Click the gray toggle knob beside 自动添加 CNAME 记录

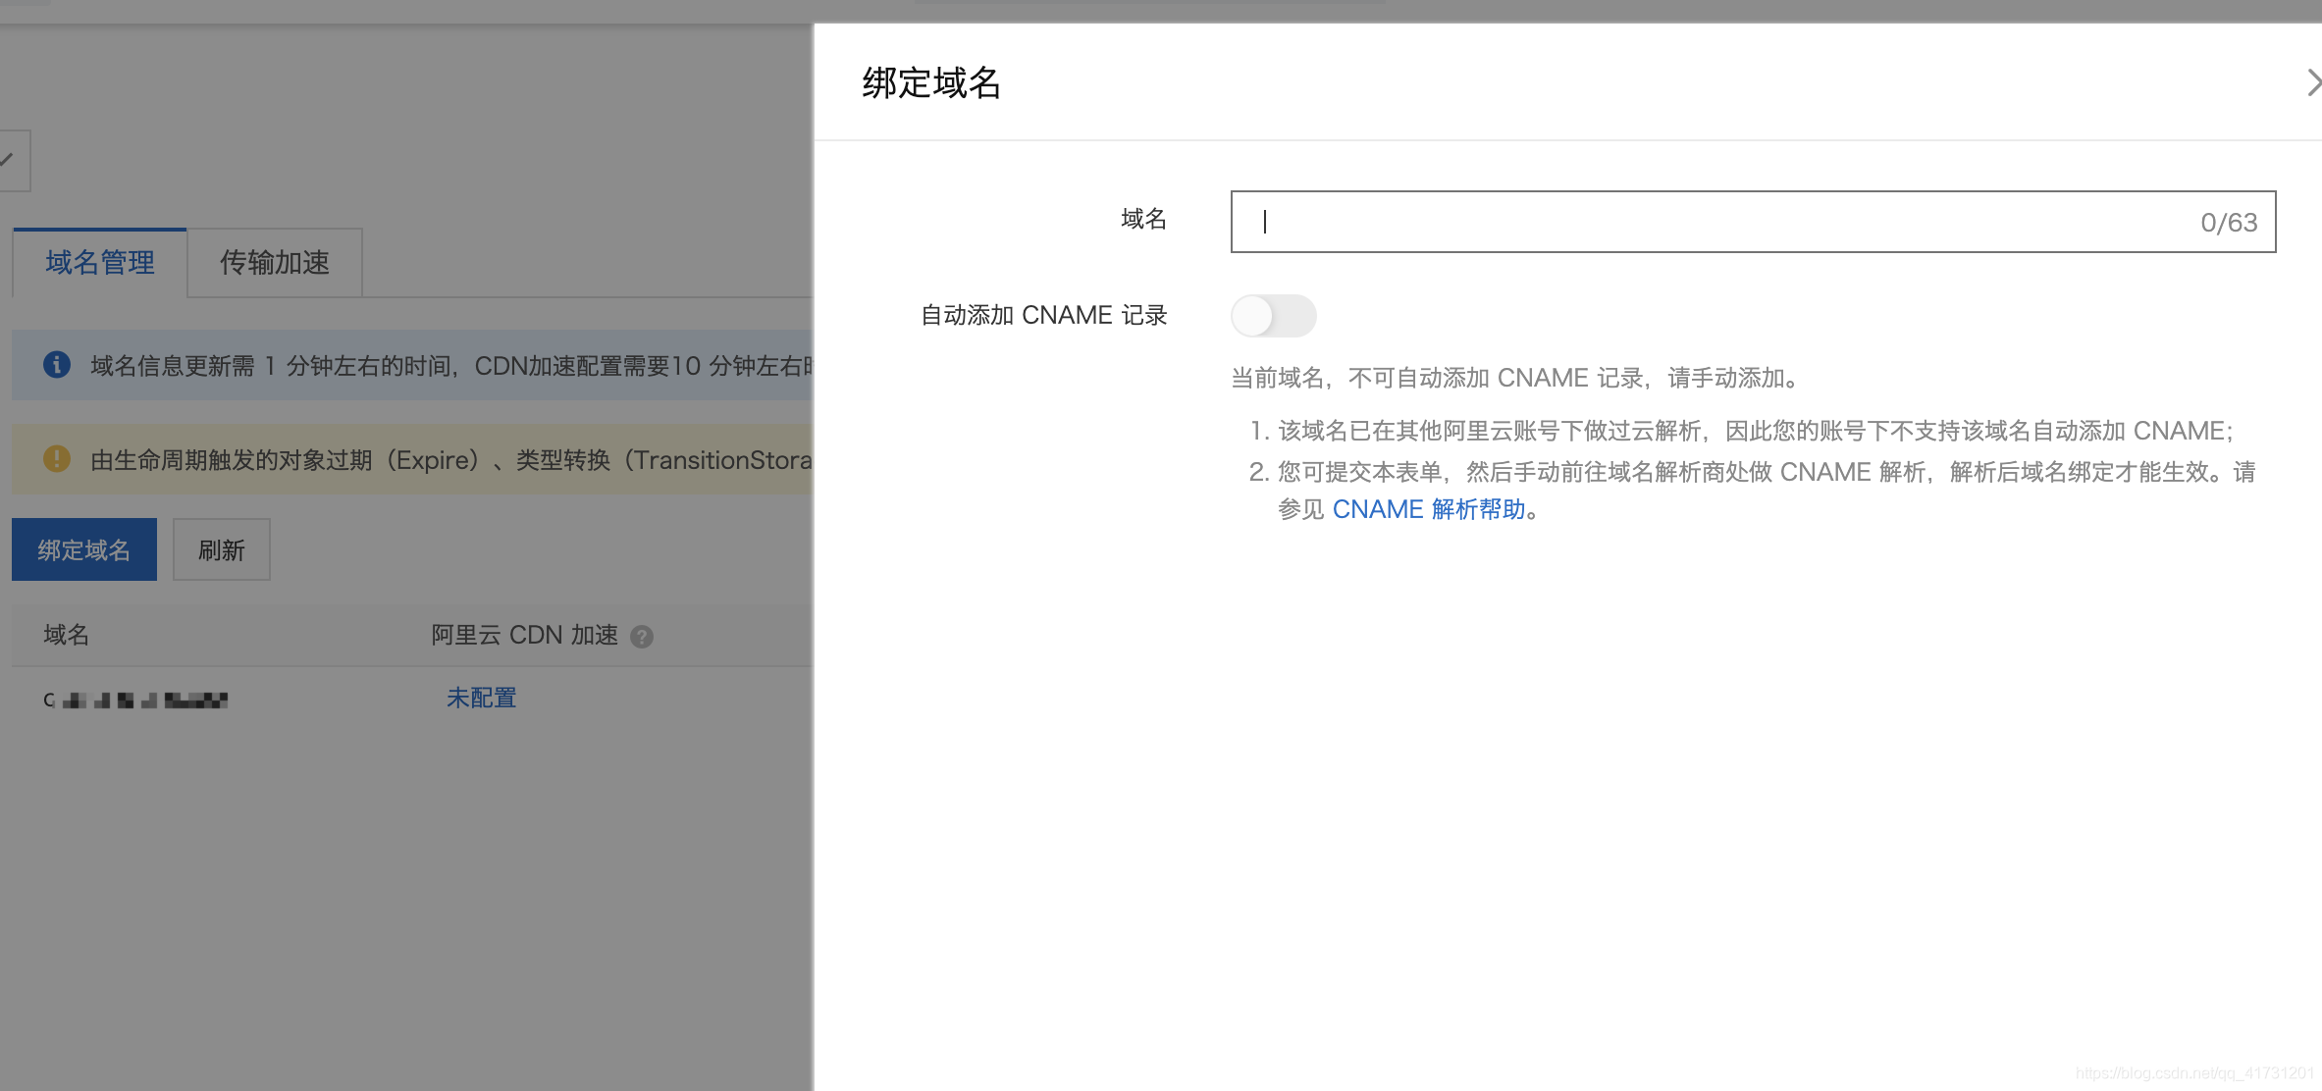[1256, 316]
